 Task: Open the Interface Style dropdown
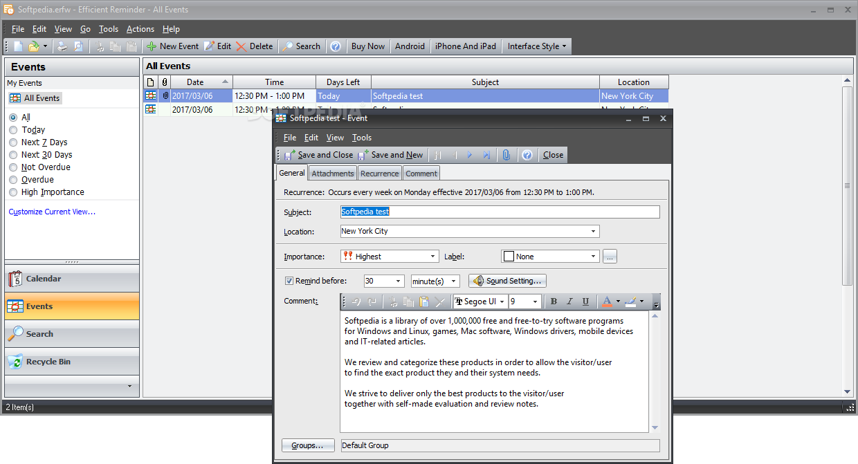[x=537, y=46]
